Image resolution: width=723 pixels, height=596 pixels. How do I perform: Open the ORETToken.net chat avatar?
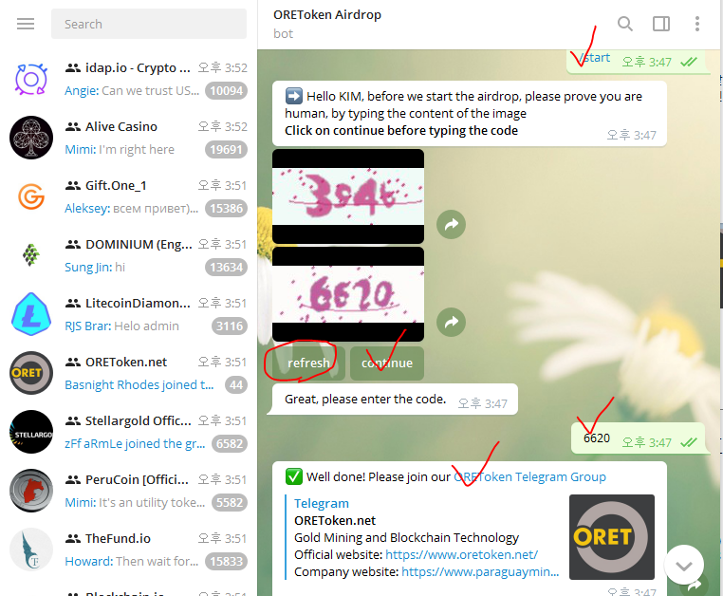pos(31,373)
